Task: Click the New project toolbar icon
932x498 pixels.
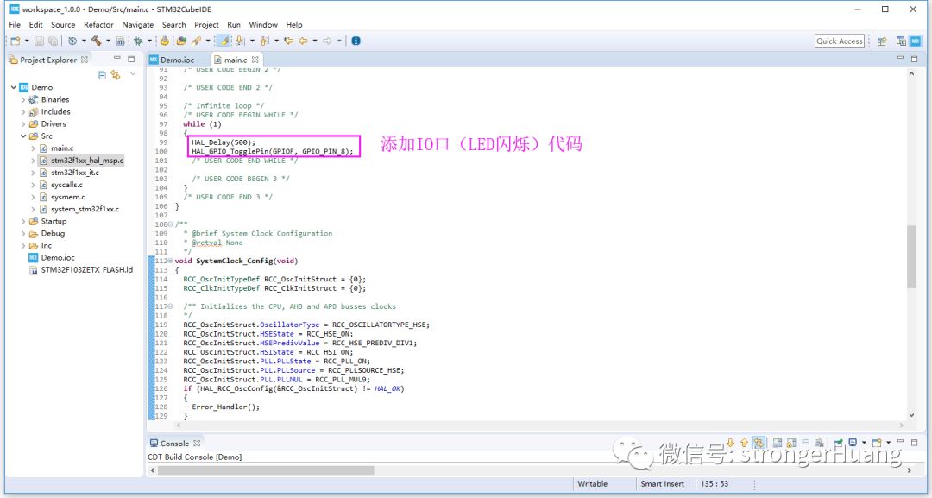Action: pos(16,41)
